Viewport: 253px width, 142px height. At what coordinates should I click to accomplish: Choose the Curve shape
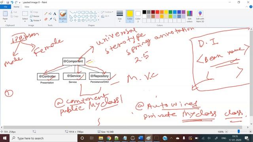click(75, 12)
